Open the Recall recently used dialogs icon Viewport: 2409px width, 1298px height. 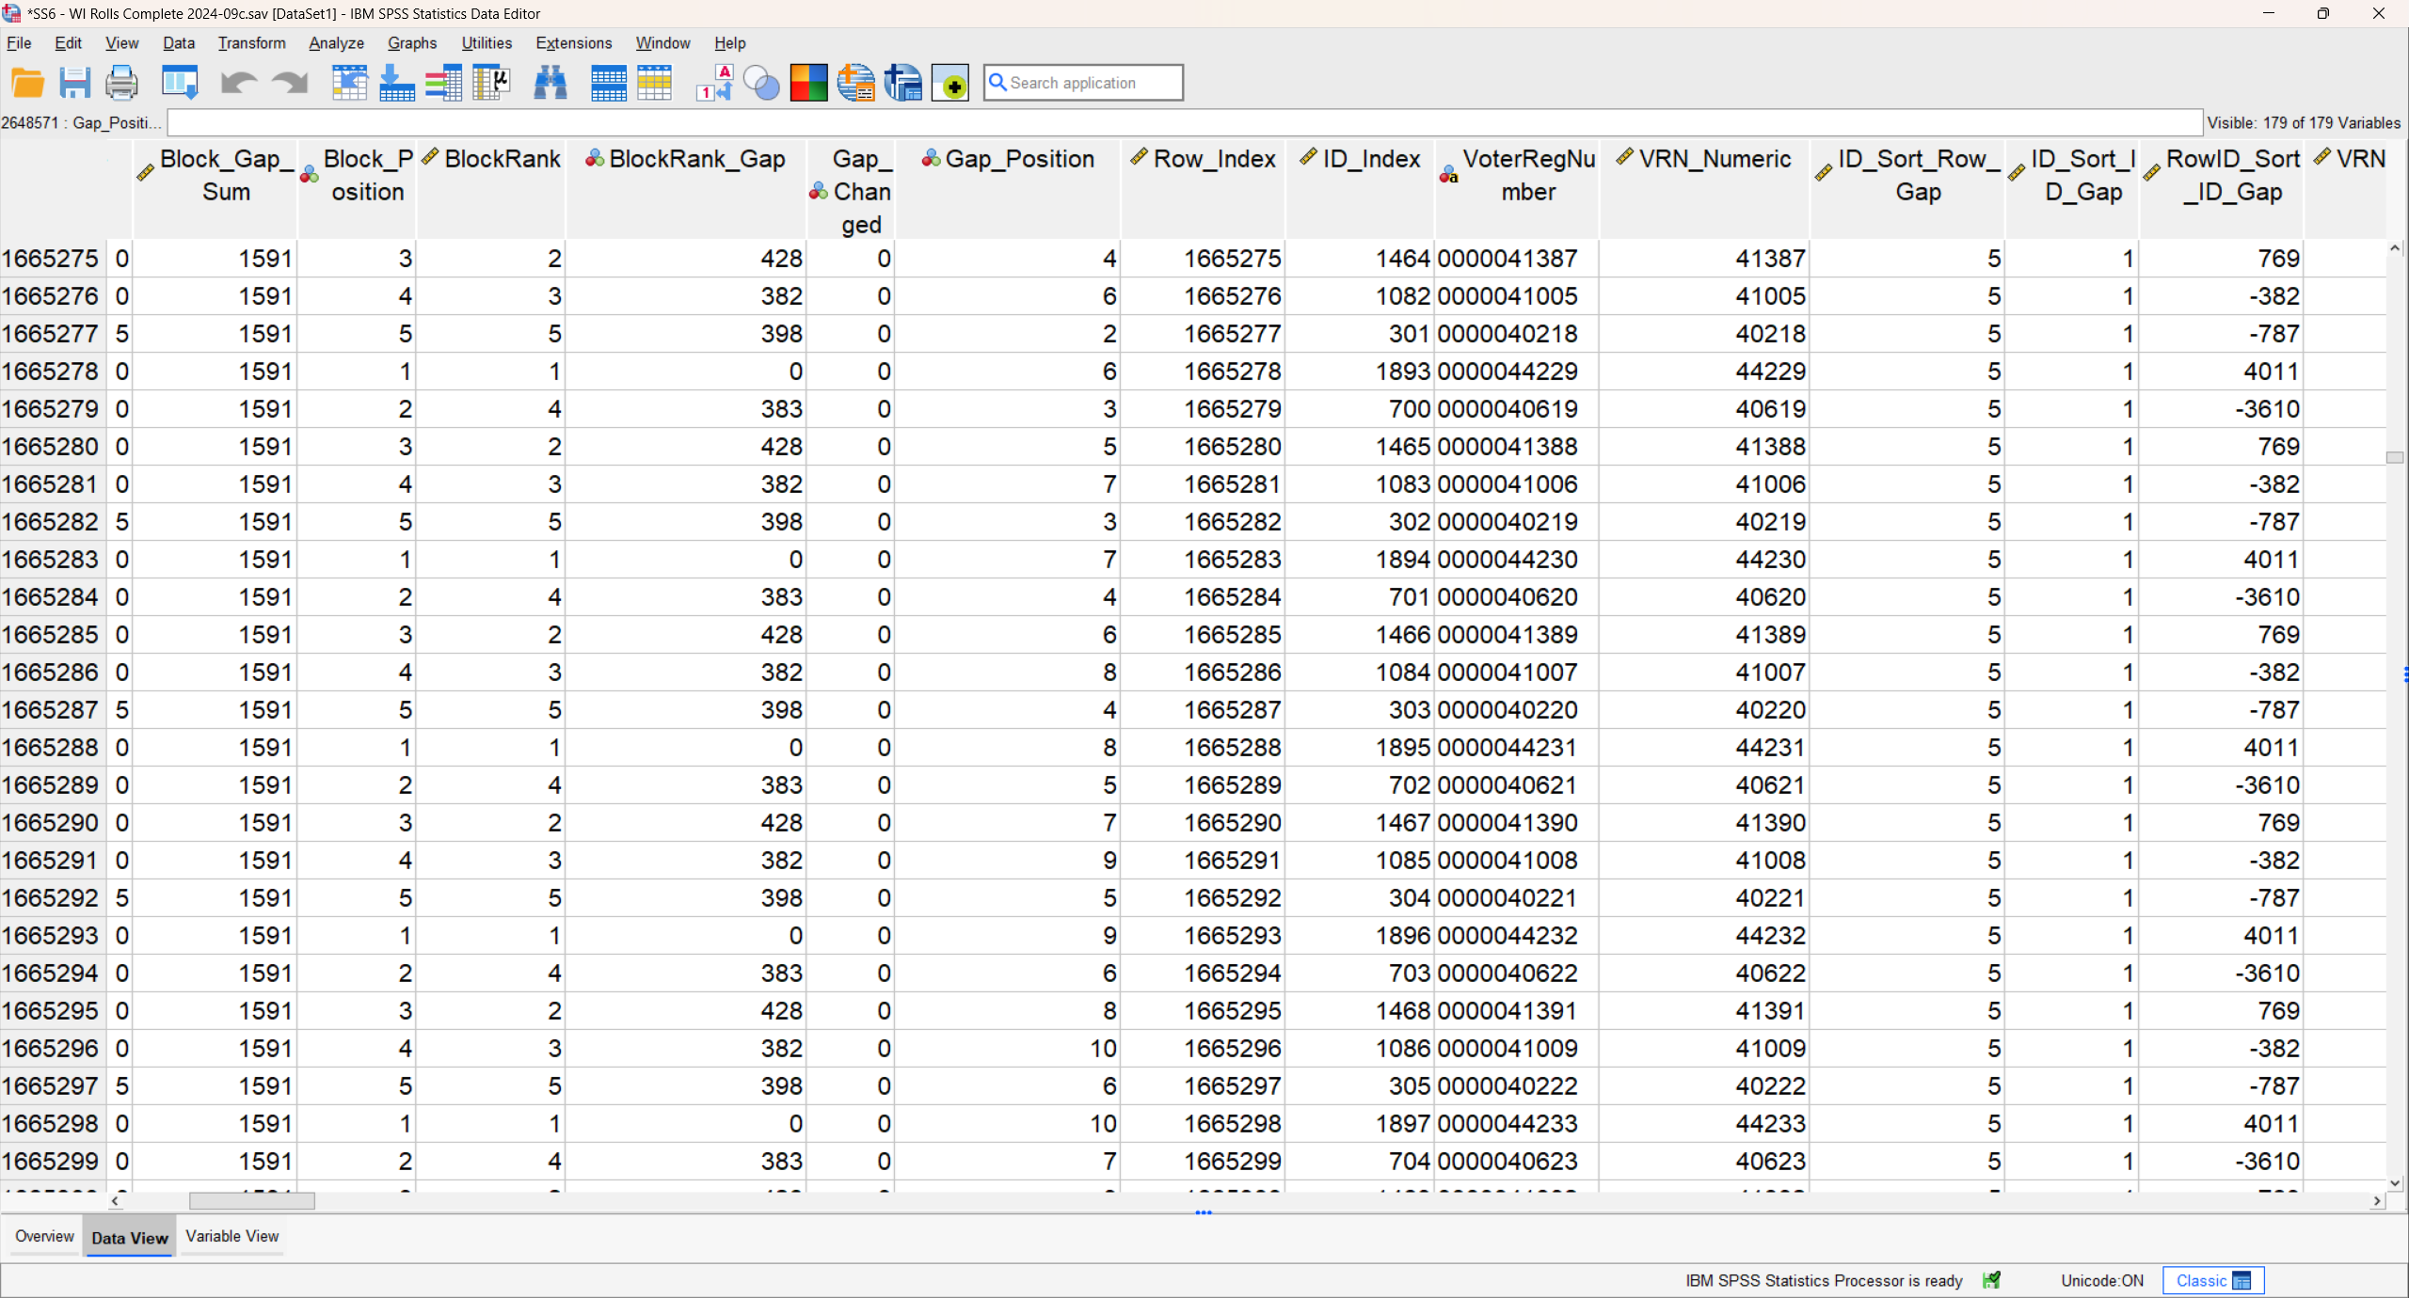click(180, 84)
